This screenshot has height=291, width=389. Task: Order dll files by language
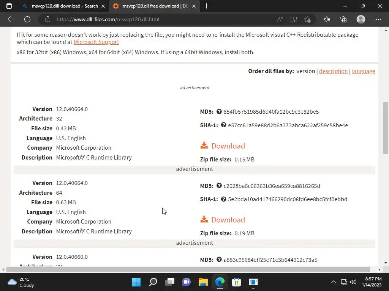pos(364,71)
